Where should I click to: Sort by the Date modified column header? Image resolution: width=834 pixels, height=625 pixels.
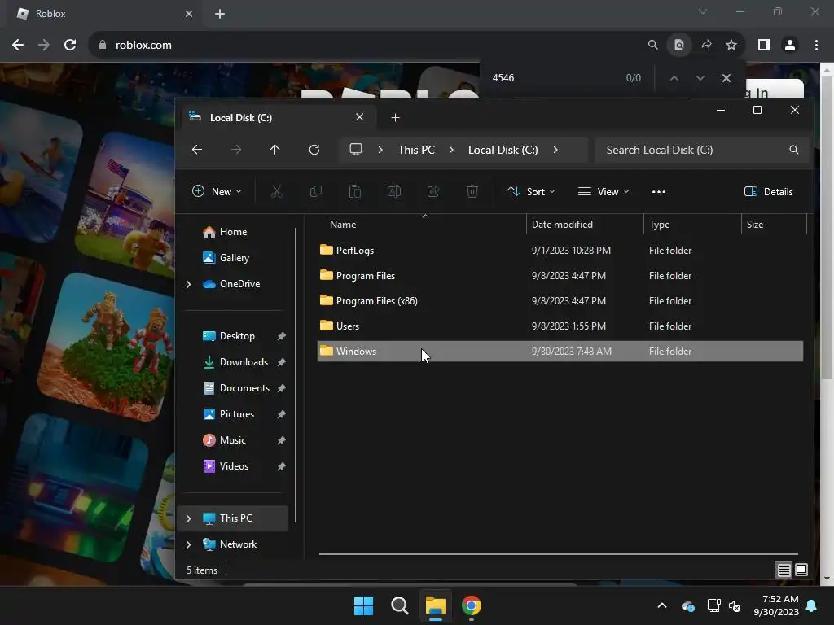coord(585,225)
